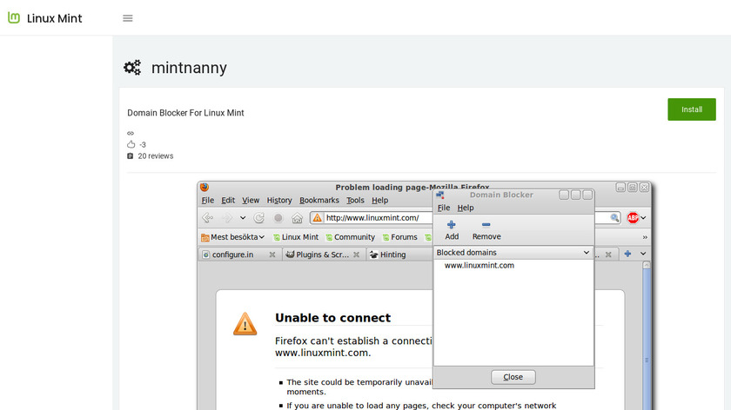The height and width of the screenshot is (410, 731).
Task: Click the Firefox forward arrow
Action: click(227, 217)
